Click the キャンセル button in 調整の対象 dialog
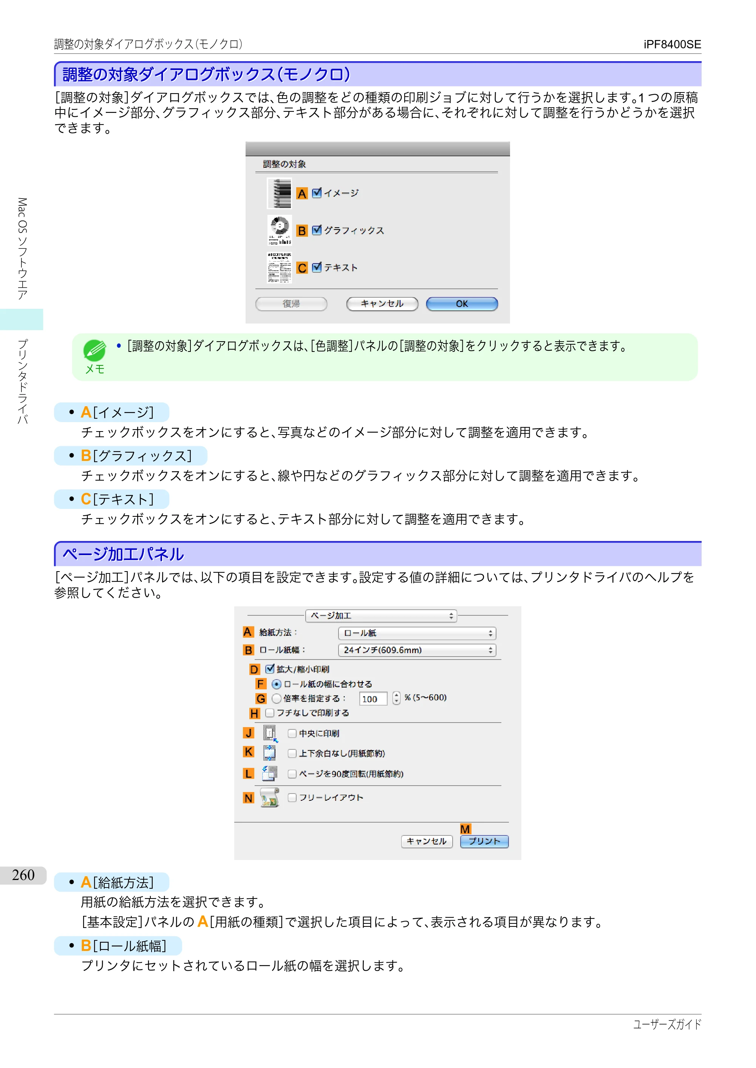This screenshot has height=1068, width=756. (x=382, y=304)
